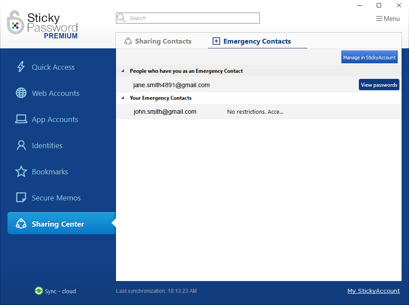Click the Sharing Center icon in sidebar
Image resolution: width=409 pixels, height=305 pixels.
21,224
